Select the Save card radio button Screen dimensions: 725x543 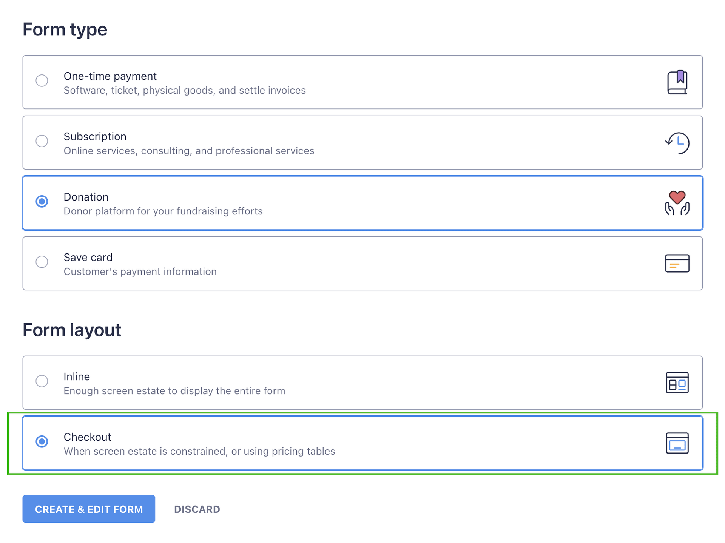pyautogui.click(x=42, y=262)
